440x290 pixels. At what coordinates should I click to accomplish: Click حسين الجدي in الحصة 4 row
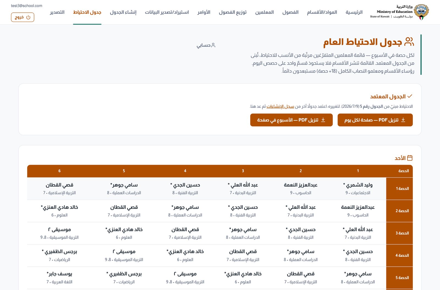(x=358, y=252)
